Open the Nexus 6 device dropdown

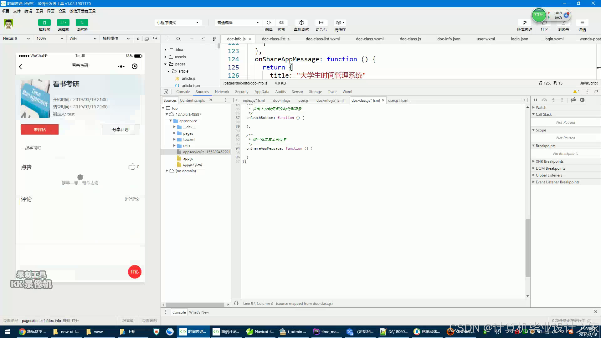coord(16,38)
